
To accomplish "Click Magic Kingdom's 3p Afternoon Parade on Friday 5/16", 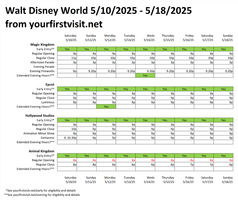I will click(x=184, y=62).
